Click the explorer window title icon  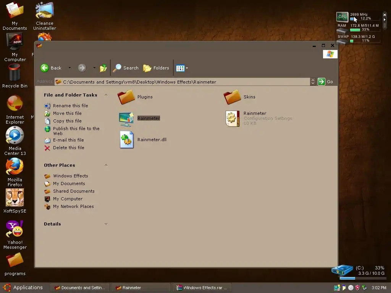point(39,46)
